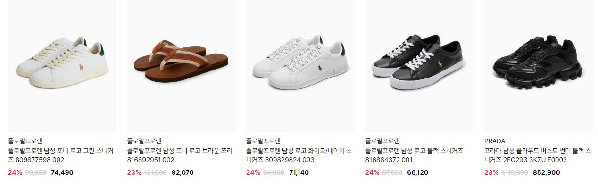Screen dimensions: 598x194
Task: Open the product title ending 809829824 003
Action: pos(299,155)
